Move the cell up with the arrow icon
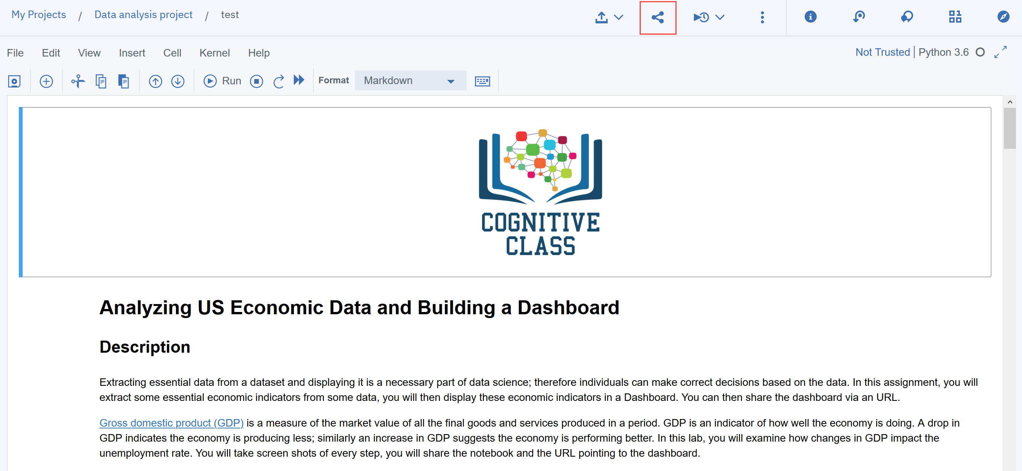This screenshot has width=1022, height=471. [x=155, y=81]
